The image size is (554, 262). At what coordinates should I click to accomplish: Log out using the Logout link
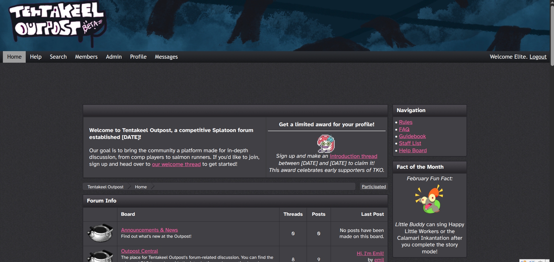point(538,57)
